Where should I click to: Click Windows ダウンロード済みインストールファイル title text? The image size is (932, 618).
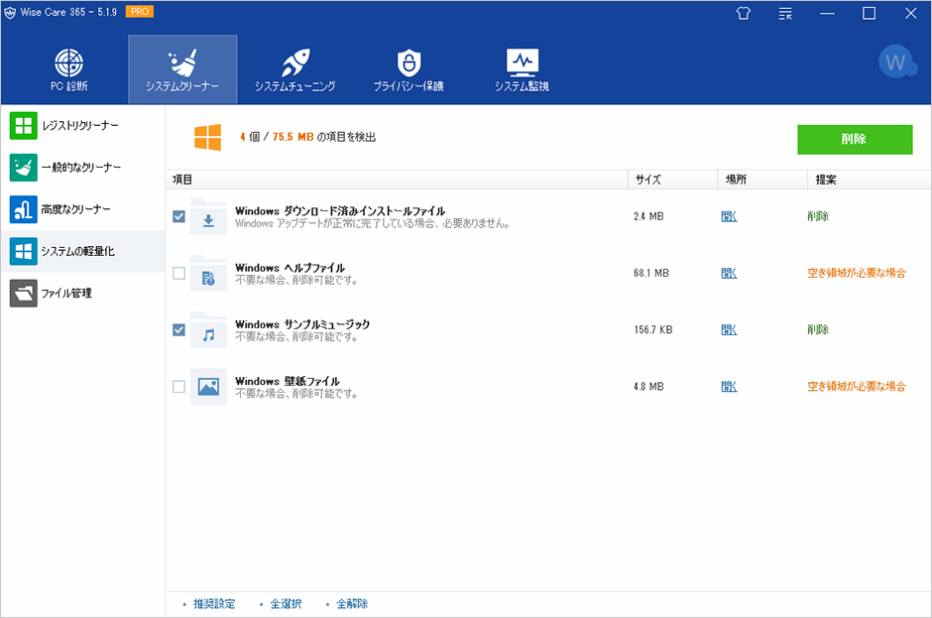(340, 211)
